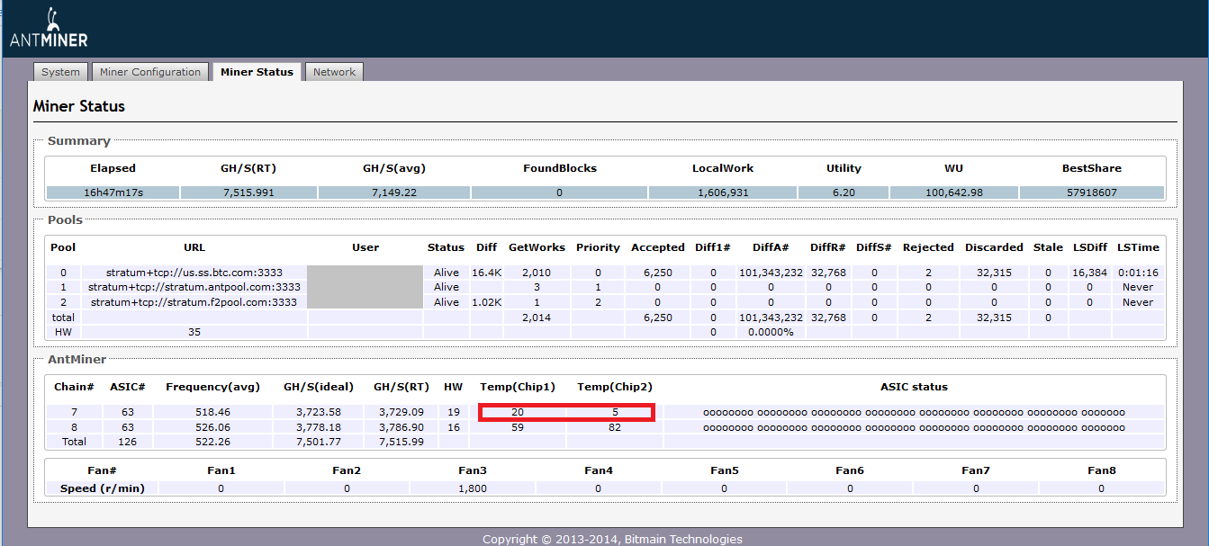The image size is (1209, 546).
Task: Click total GH/S(ideal) value 7,501.77
Action: (x=320, y=442)
